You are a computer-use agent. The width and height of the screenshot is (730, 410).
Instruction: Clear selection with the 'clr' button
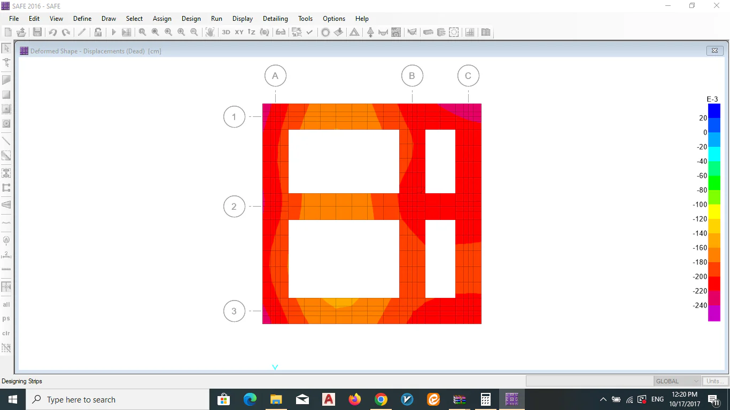pyautogui.click(x=6, y=333)
